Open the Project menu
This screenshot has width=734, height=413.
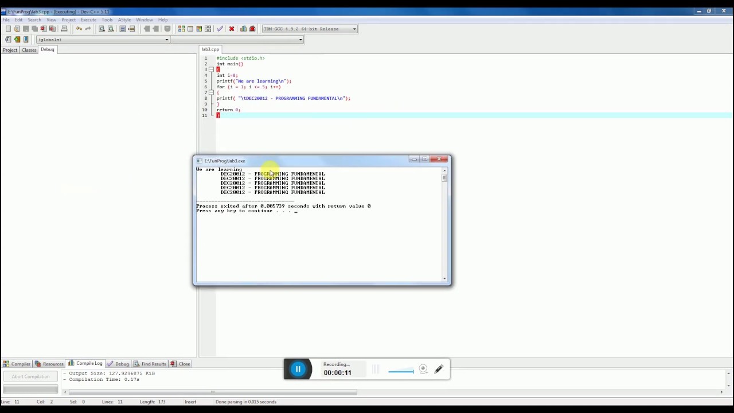coord(68,20)
